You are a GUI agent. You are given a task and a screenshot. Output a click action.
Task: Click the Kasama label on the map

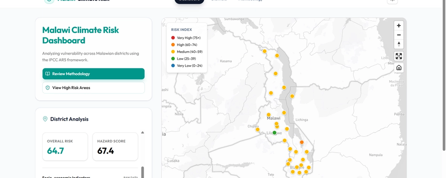pyautogui.click(x=226, y=61)
